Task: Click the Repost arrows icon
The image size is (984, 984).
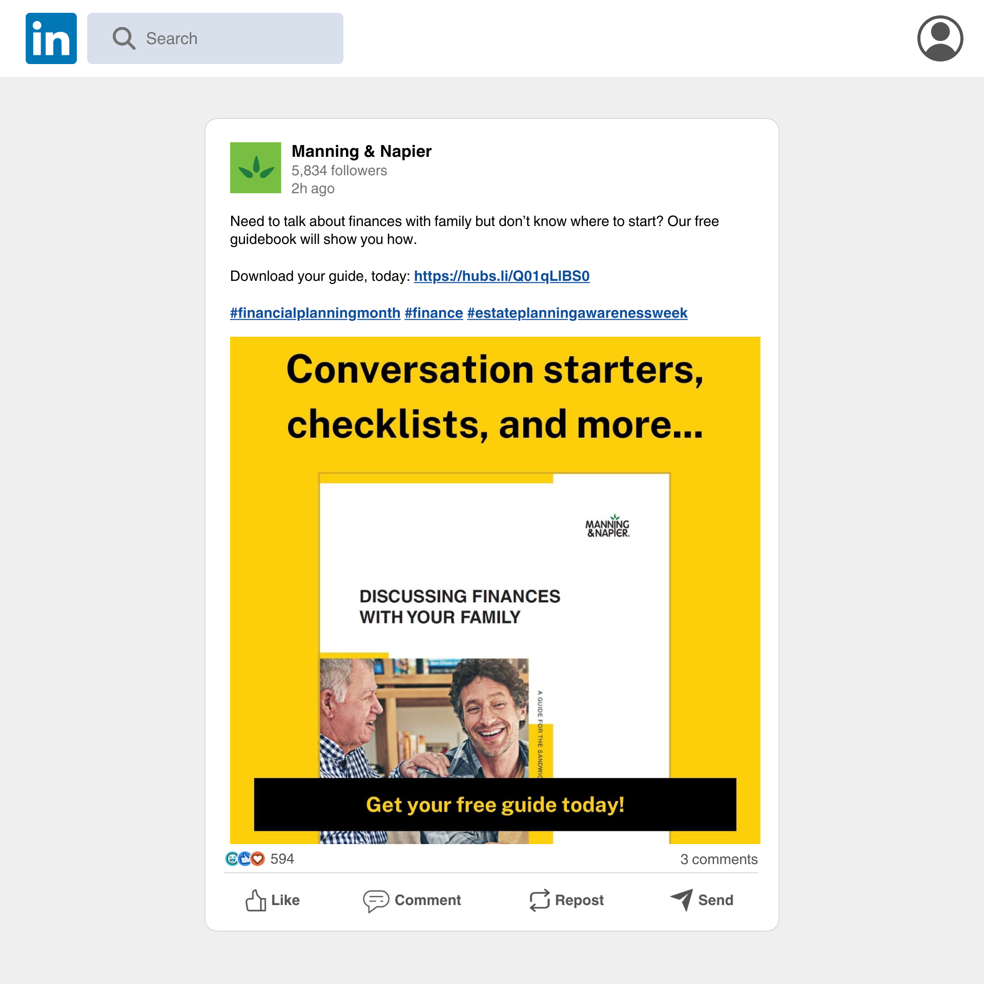Action: click(x=539, y=900)
